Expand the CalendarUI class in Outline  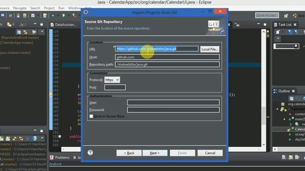pyautogui.click(x=277, y=109)
